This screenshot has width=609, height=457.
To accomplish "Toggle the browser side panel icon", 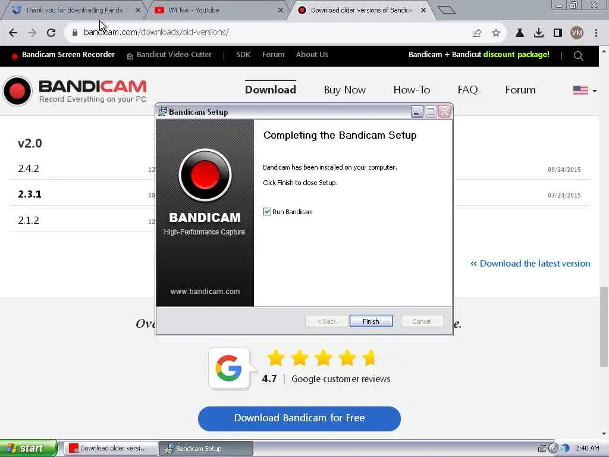I will (558, 33).
